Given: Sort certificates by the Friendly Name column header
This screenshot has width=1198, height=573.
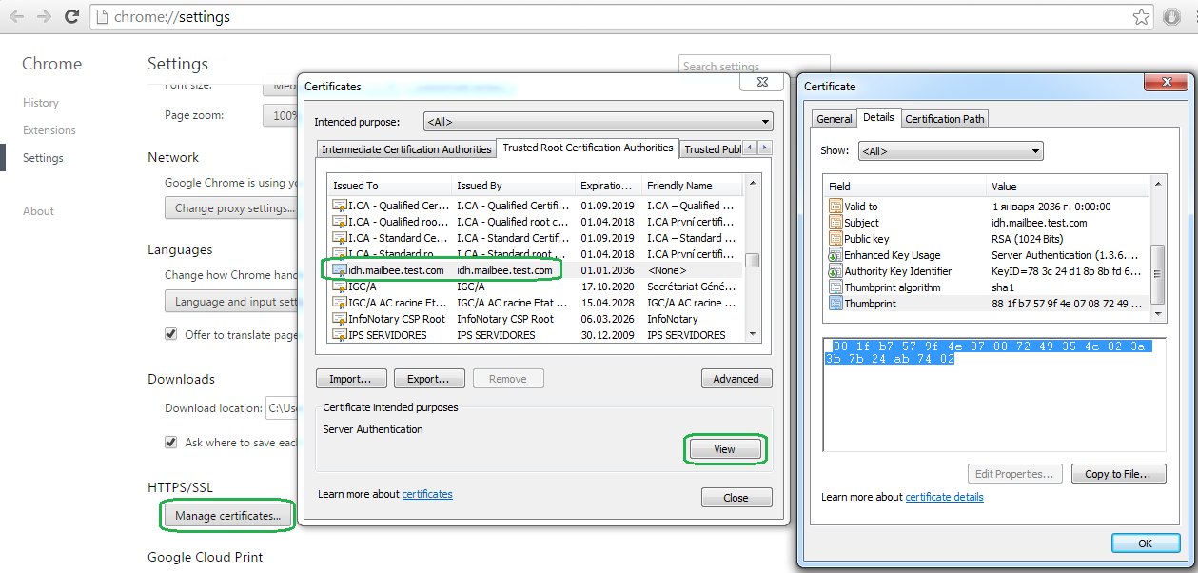Looking at the screenshot, I should (693, 186).
